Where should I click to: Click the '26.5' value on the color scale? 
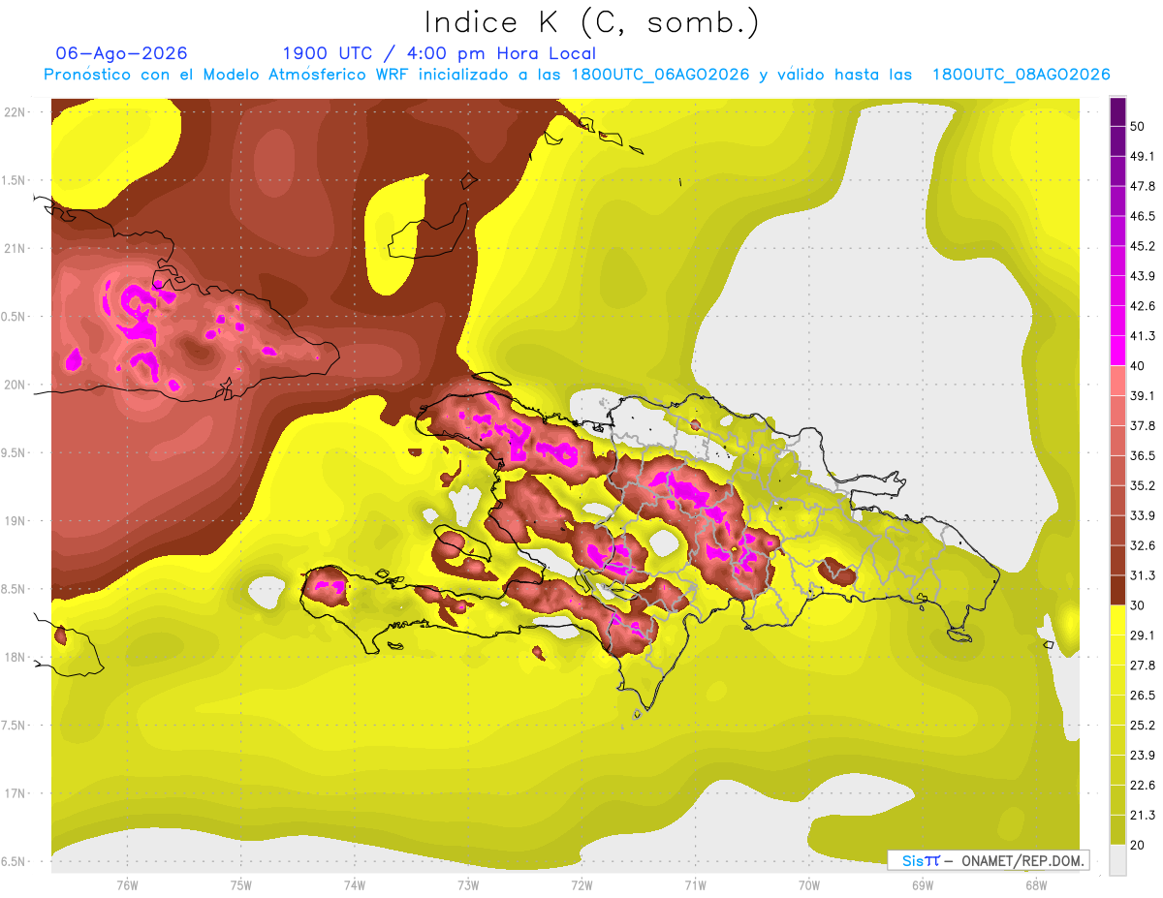pyautogui.click(x=1143, y=695)
